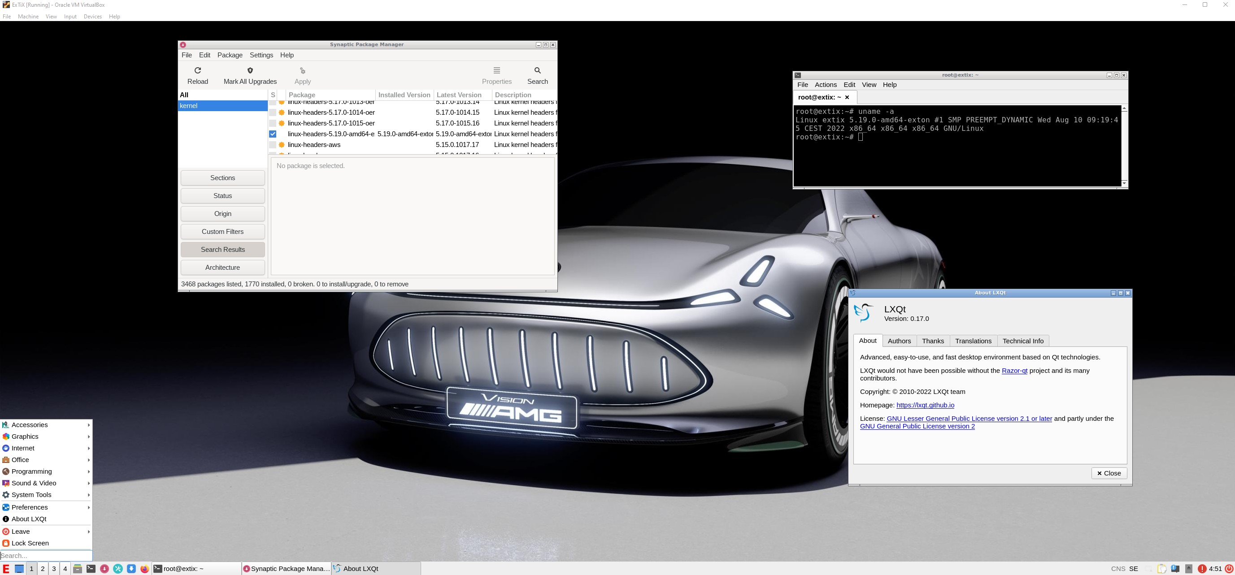
Task: Expand the Internet submenu
Action: [46, 448]
